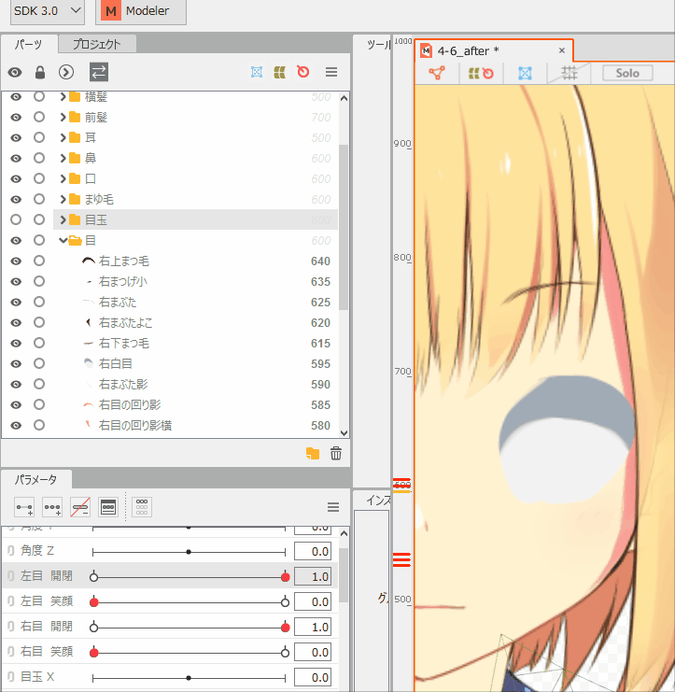This screenshot has width=675, height=692.
Task: Toggle visibility of 右白目 part
Action: [16, 363]
